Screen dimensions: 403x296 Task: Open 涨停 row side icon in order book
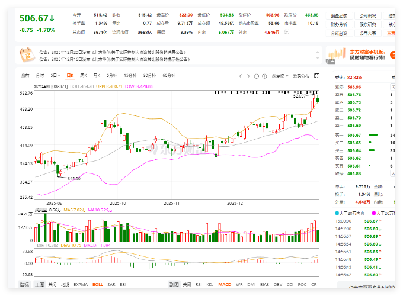[x=394, y=87]
